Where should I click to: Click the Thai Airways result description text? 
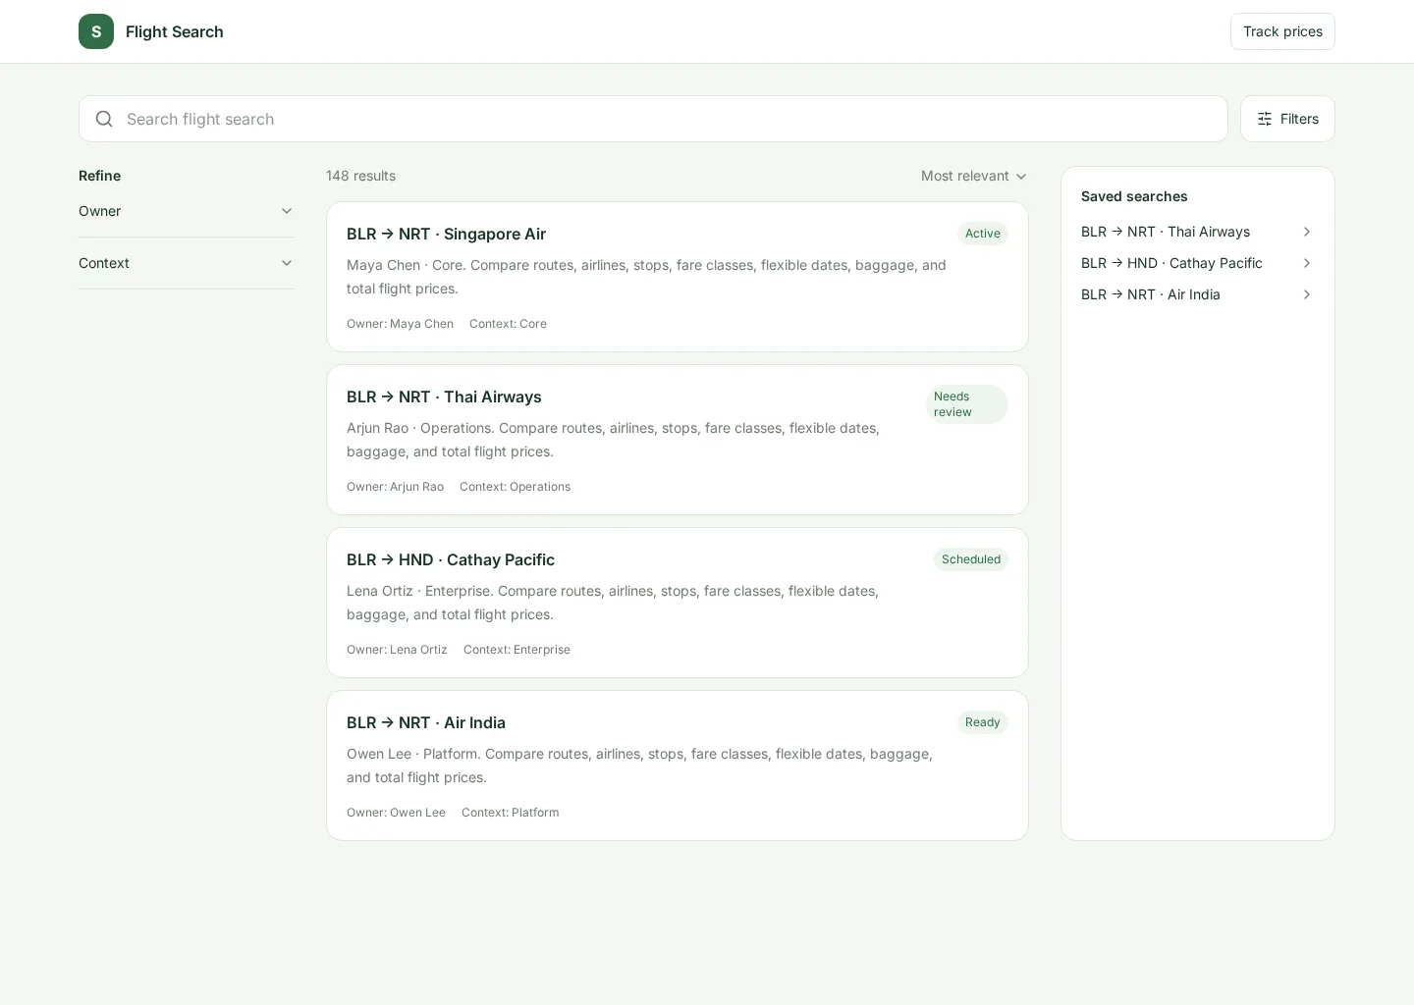click(x=613, y=440)
